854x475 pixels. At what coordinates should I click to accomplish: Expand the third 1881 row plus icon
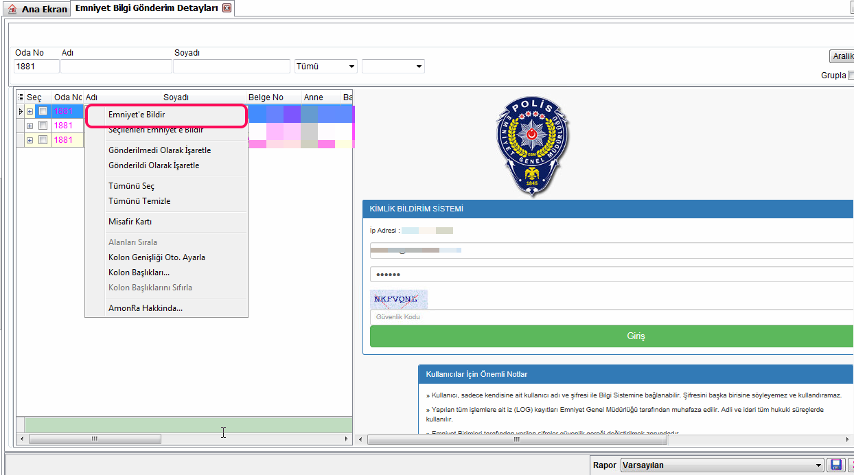pyautogui.click(x=30, y=140)
